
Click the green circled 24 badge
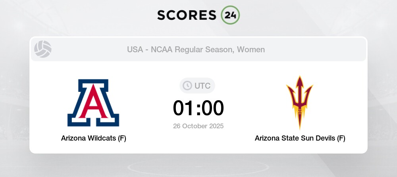[x=230, y=15]
